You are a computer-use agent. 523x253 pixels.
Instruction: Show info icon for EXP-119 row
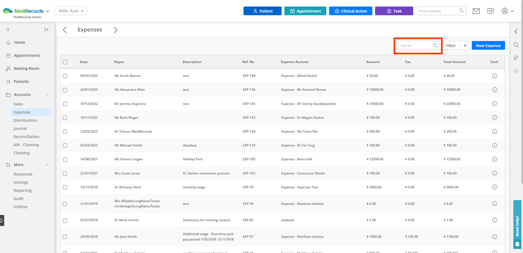pos(494,146)
